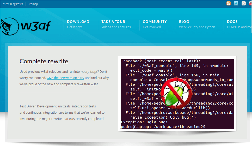Open the Community menu
Viewport: 252px width, 146px height.
coord(155,22)
